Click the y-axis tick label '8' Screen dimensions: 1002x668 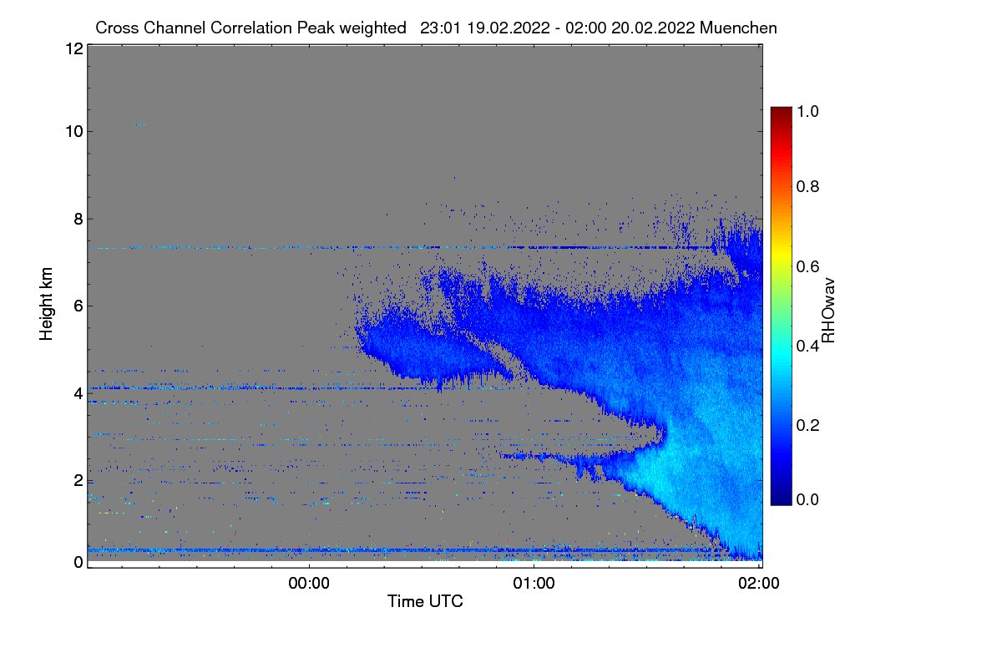78,219
